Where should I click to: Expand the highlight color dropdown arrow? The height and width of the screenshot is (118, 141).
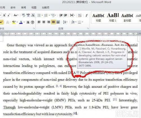17,22
